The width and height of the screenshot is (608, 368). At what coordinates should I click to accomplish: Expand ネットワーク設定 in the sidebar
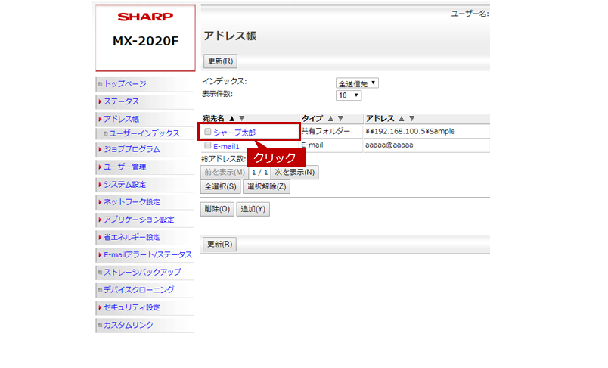132,202
